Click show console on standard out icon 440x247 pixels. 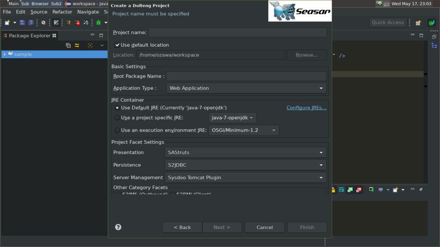[350, 190]
